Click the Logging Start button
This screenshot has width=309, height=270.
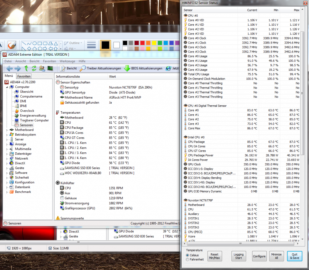[x=238, y=256]
